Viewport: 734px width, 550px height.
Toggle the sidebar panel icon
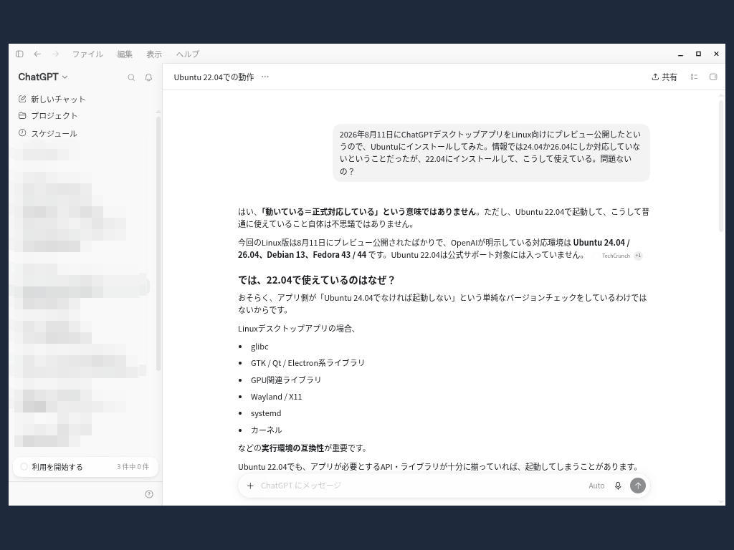(19, 54)
